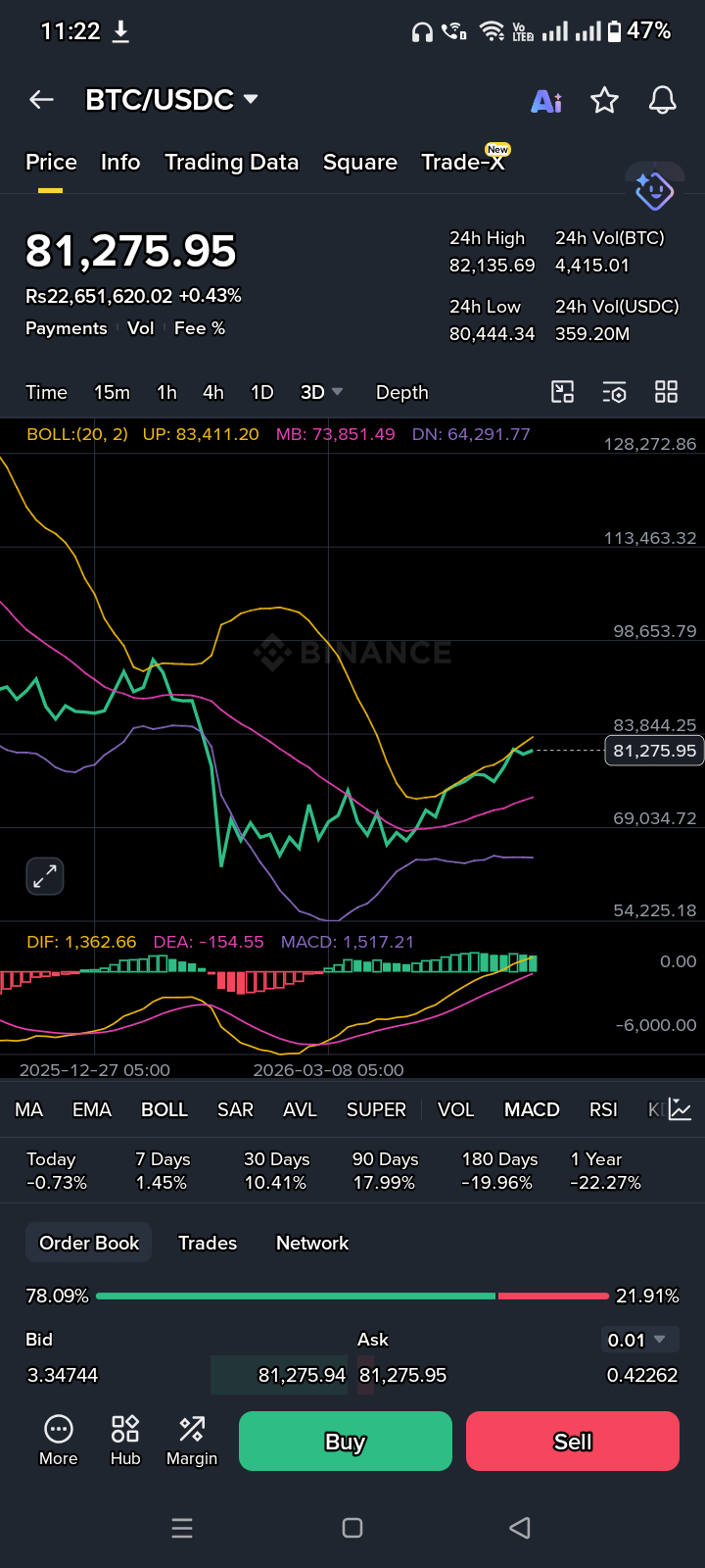Open the Payments link
705x1568 pixels.
point(67,328)
